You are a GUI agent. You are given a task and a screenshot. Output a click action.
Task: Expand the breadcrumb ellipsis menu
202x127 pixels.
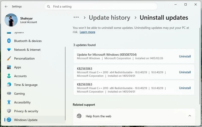click(76, 17)
